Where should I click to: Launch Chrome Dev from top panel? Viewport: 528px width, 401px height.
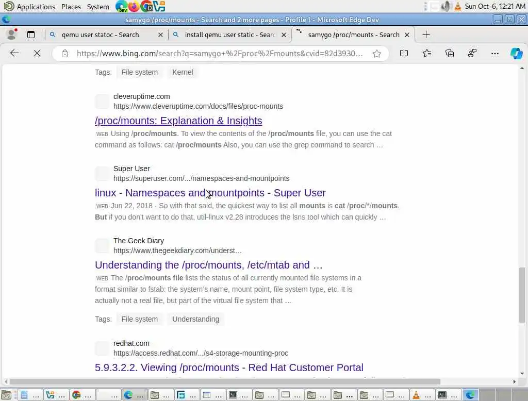pos(146,6)
